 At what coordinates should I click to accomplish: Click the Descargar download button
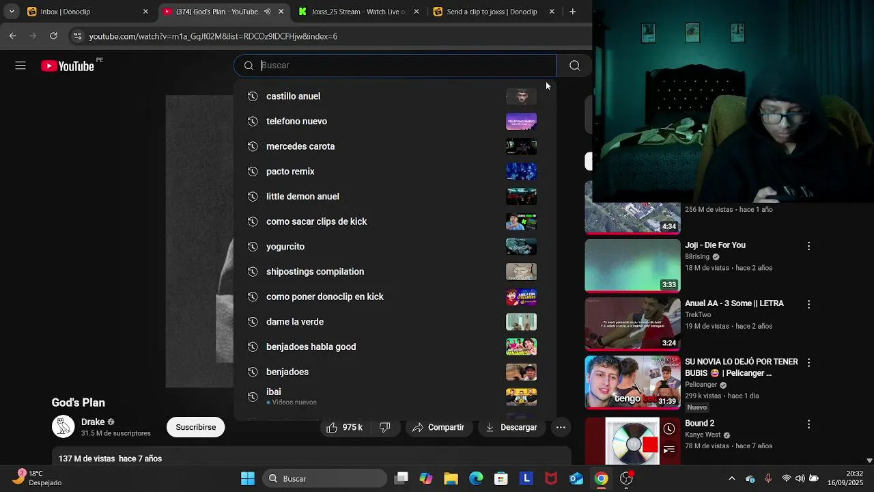point(511,427)
